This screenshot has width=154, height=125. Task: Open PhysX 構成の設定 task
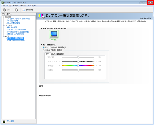click(x=14, y=23)
